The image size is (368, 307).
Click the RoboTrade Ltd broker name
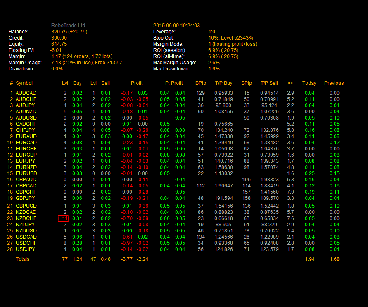[68, 26]
